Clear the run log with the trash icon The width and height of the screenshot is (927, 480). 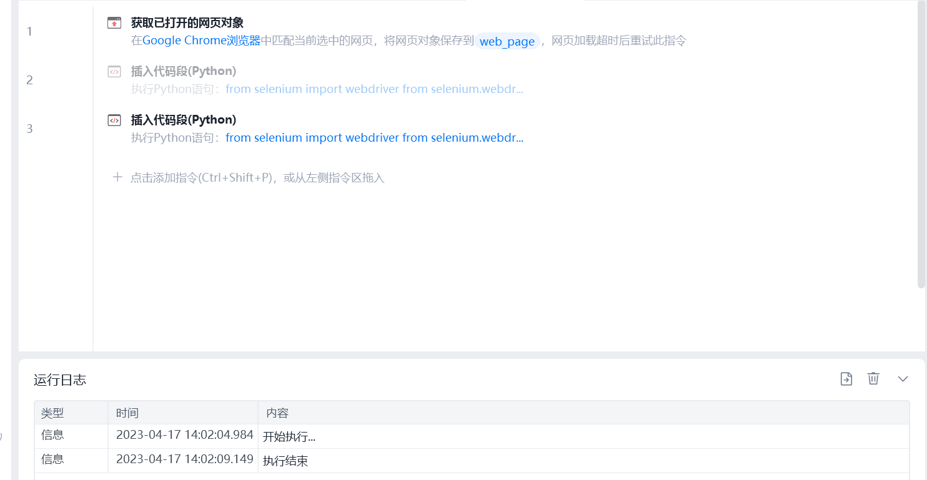click(x=873, y=378)
